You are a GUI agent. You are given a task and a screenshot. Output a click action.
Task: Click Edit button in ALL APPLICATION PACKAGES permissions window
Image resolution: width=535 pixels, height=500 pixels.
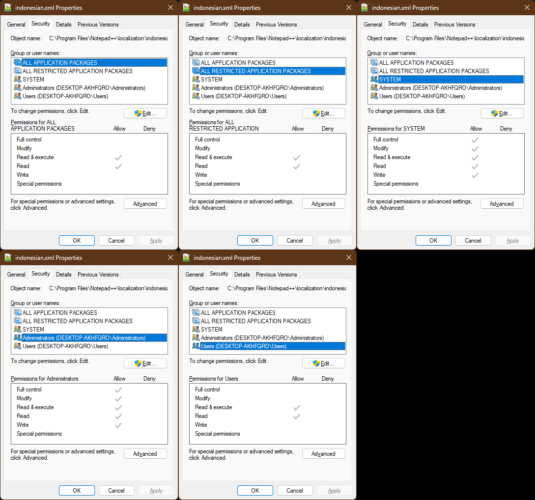145,113
